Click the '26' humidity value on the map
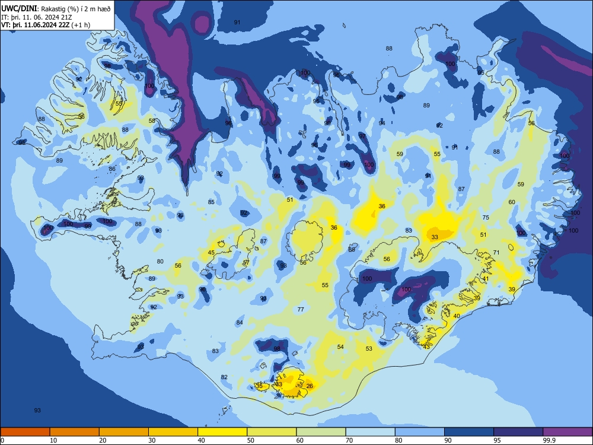593x445 pixels. (310, 386)
